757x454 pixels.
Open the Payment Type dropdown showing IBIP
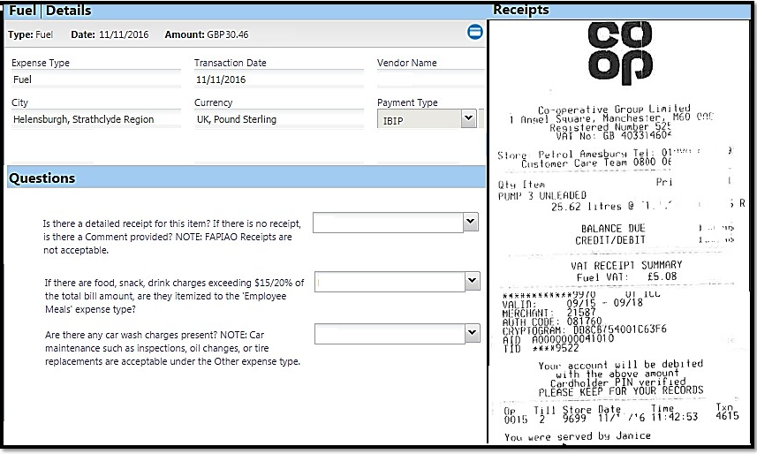428,118
